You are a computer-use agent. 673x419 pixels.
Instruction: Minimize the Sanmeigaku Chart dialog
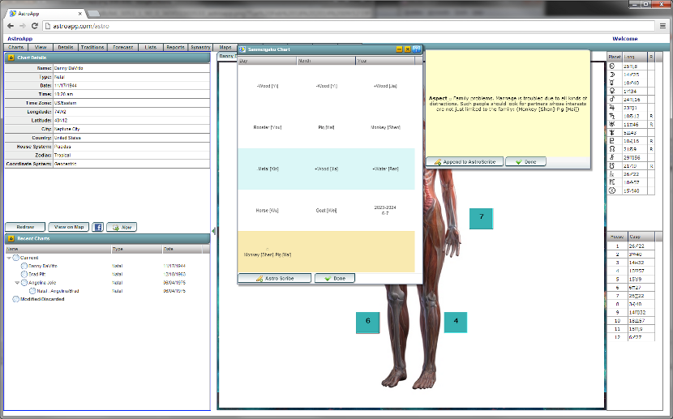[399, 49]
